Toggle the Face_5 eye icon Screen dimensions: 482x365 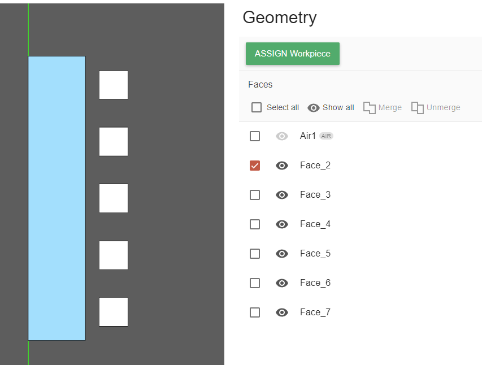pos(282,254)
